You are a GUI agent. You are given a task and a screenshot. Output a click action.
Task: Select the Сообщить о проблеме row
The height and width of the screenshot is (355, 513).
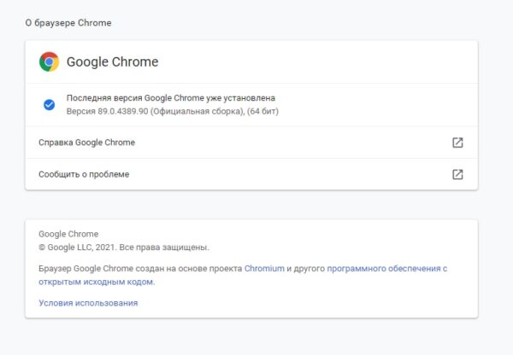point(251,174)
